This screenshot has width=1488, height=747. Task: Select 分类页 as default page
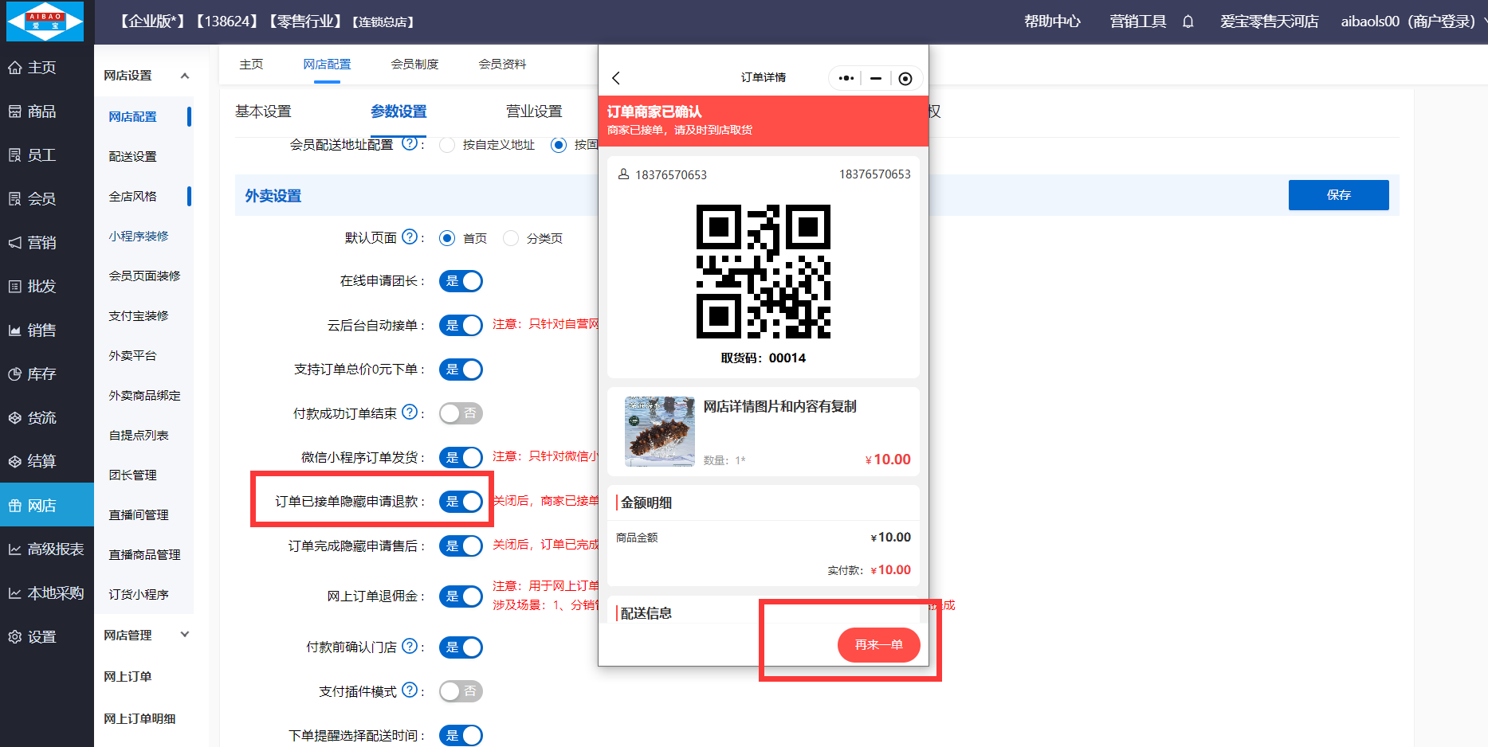click(511, 238)
